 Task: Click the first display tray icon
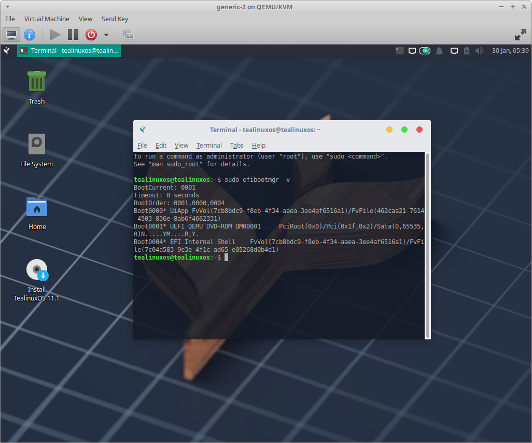click(412, 51)
